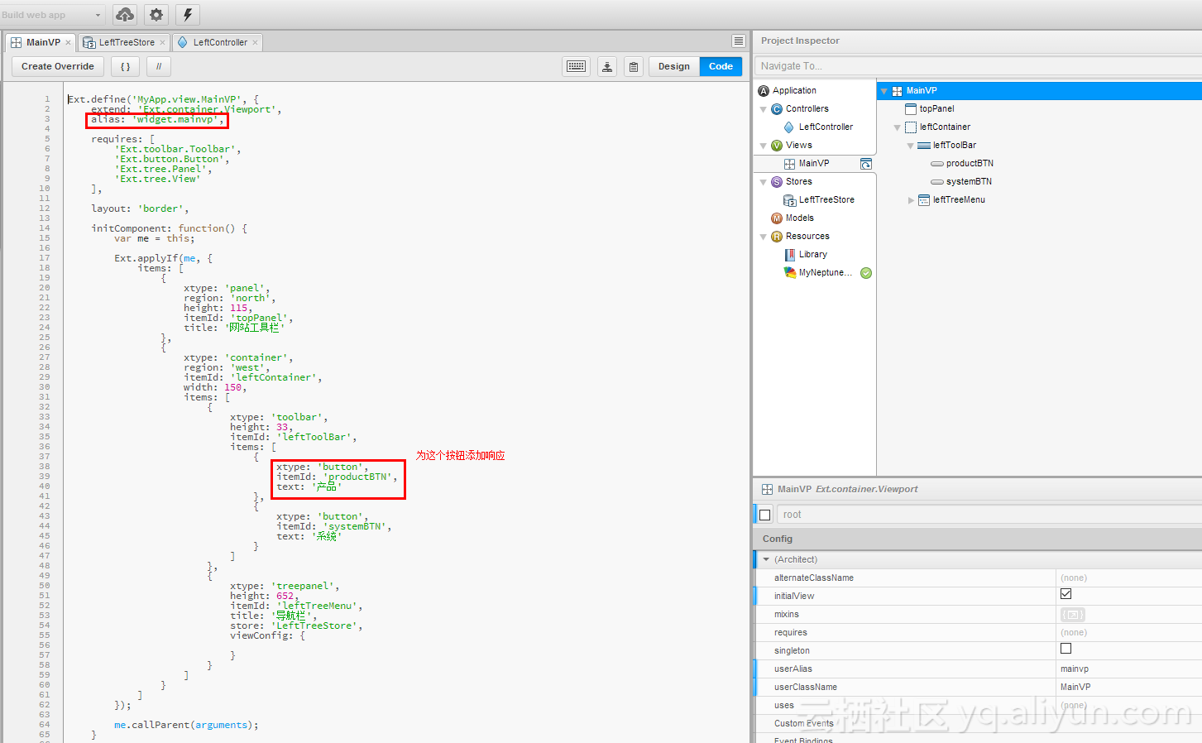This screenshot has width=1202, height=743.
Task: Select productBTN in the component tree
Action: point(969,164)
